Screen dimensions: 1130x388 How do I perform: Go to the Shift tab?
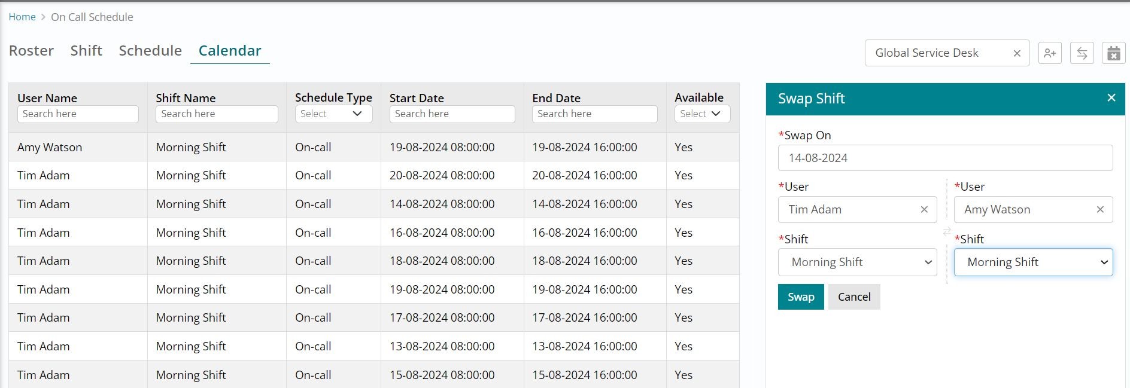86,51
